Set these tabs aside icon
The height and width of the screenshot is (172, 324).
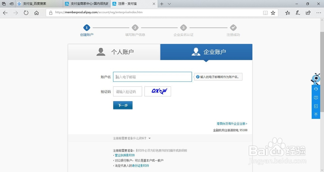[x=12, y=4]
